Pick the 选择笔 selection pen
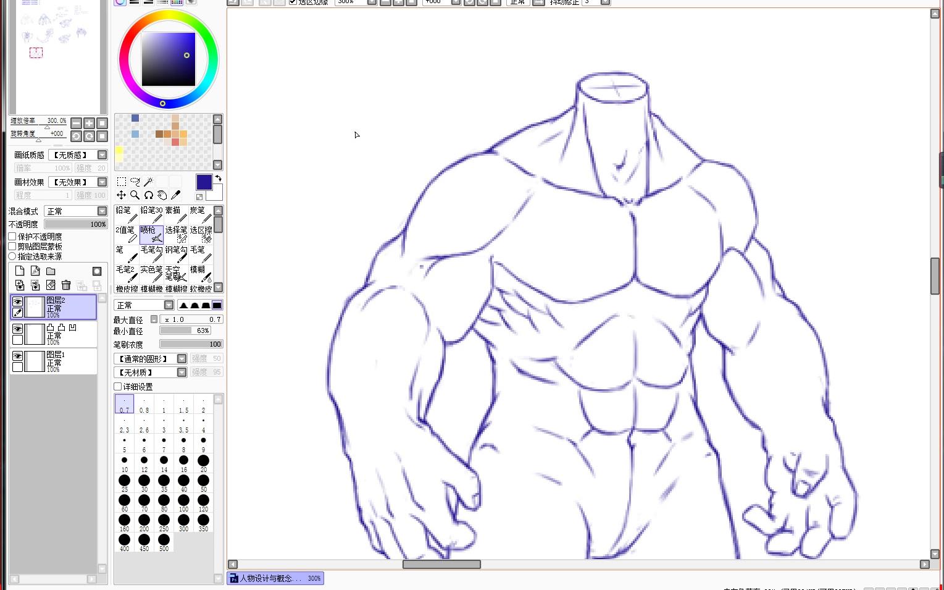 click(176, 235)
